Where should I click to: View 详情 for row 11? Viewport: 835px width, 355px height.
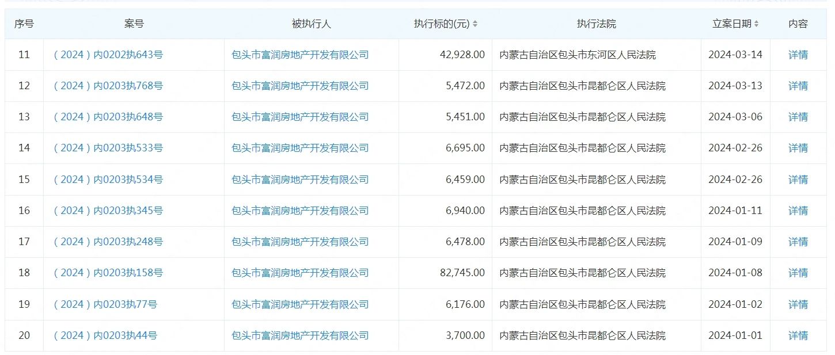coord(798,55)
